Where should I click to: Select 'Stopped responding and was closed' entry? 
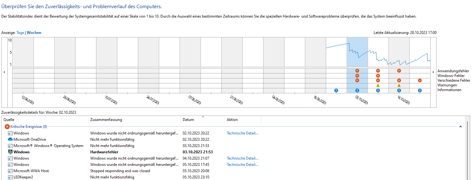click(120, 171)
